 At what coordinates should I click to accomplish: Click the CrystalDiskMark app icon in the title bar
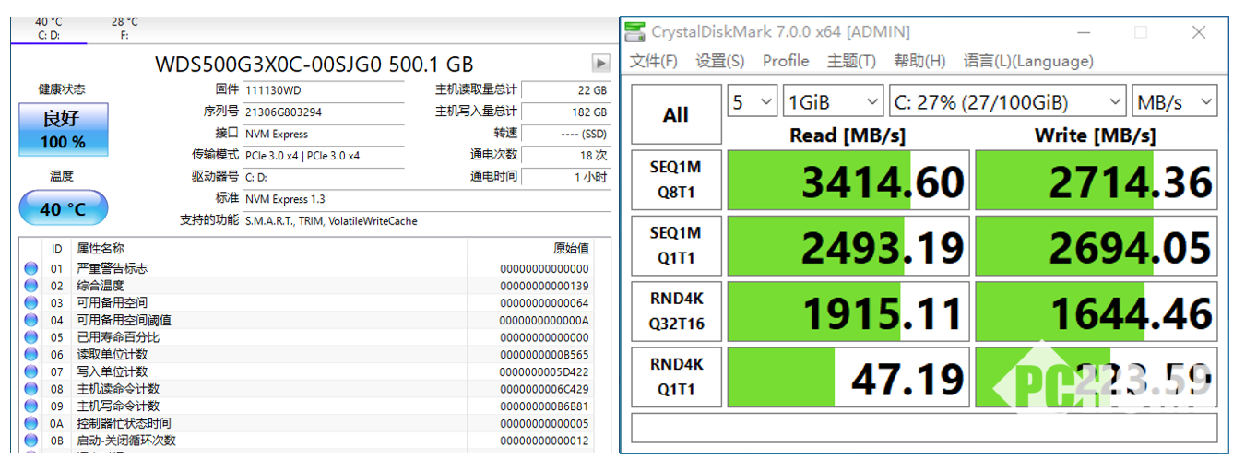(x=635, y=32)
